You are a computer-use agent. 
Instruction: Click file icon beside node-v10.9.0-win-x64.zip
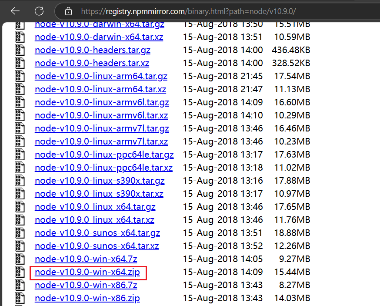pos(19,272)
